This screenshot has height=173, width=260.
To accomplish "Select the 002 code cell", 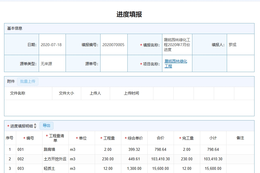I will click(x=29, y=159).
